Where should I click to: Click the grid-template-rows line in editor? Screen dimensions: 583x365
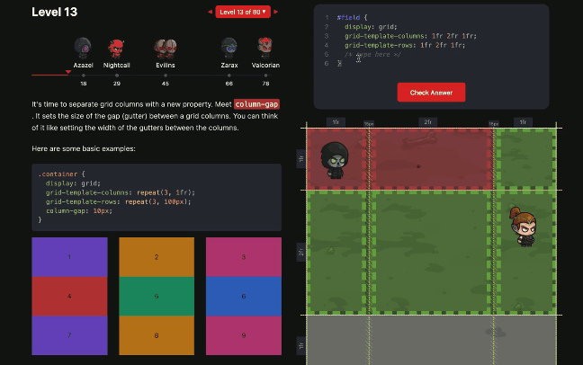(x=405, y=45)
